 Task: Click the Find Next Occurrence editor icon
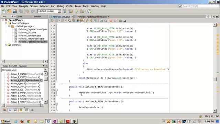pos(78,21)
